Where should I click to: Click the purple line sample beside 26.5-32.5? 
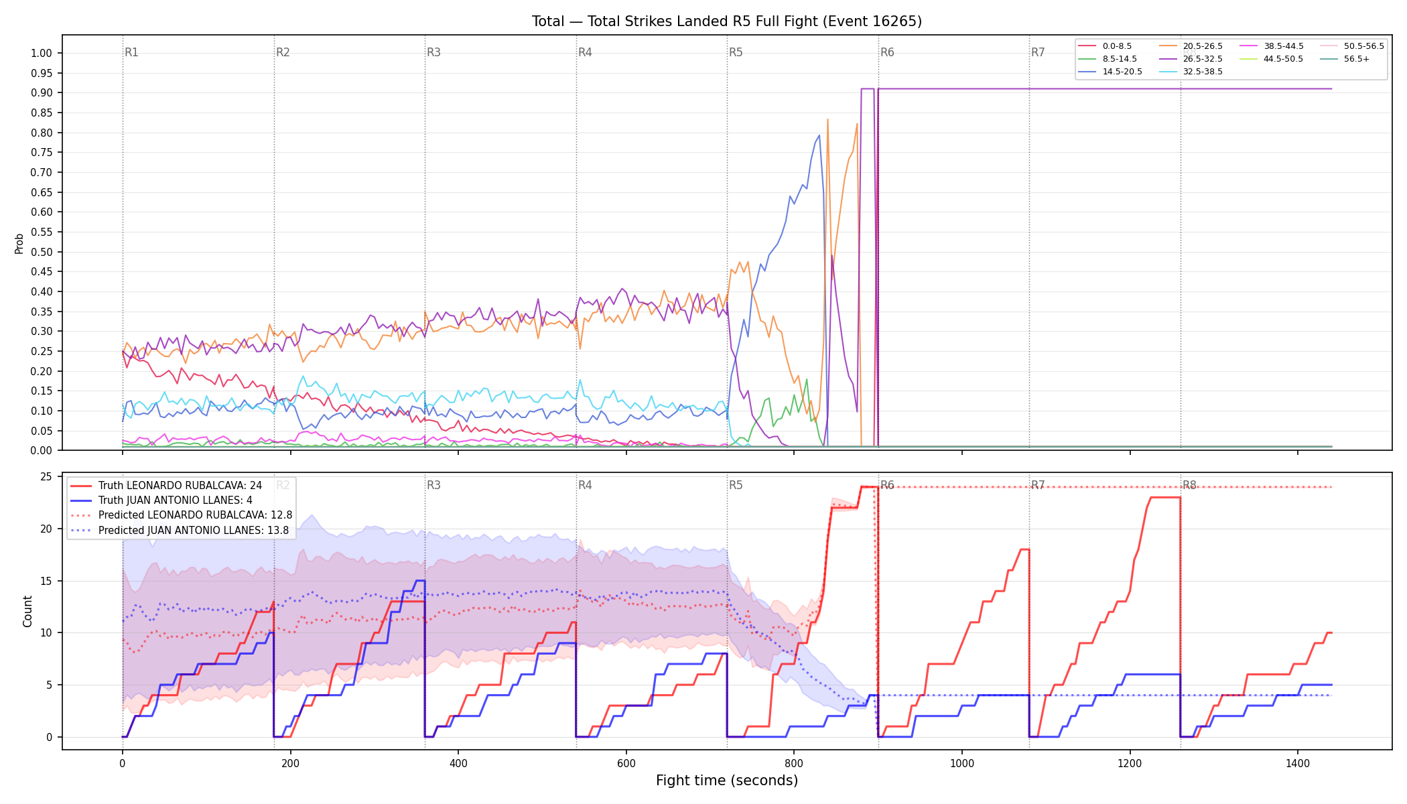coord(1168,59)
